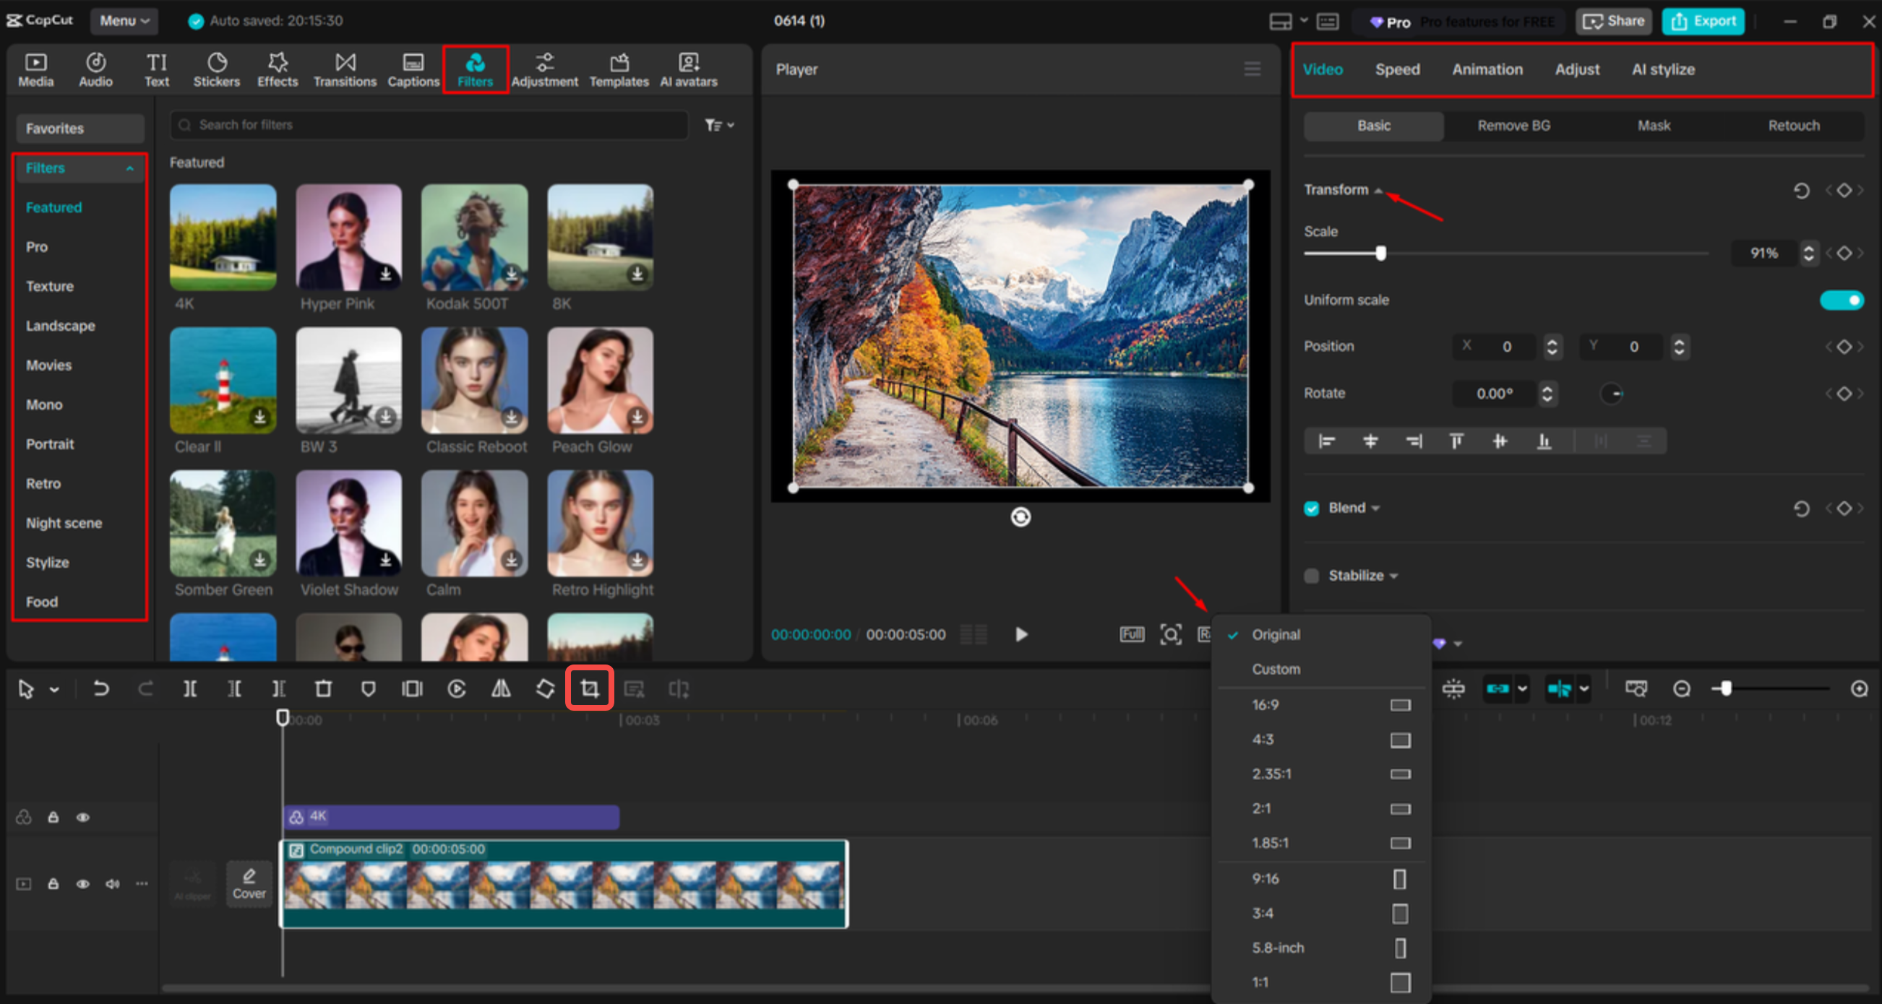Open the filter sort dropdown beside the search bar
Image resolution: width=1882 pixels, height=1004 pixels.
tap(718, 124)
